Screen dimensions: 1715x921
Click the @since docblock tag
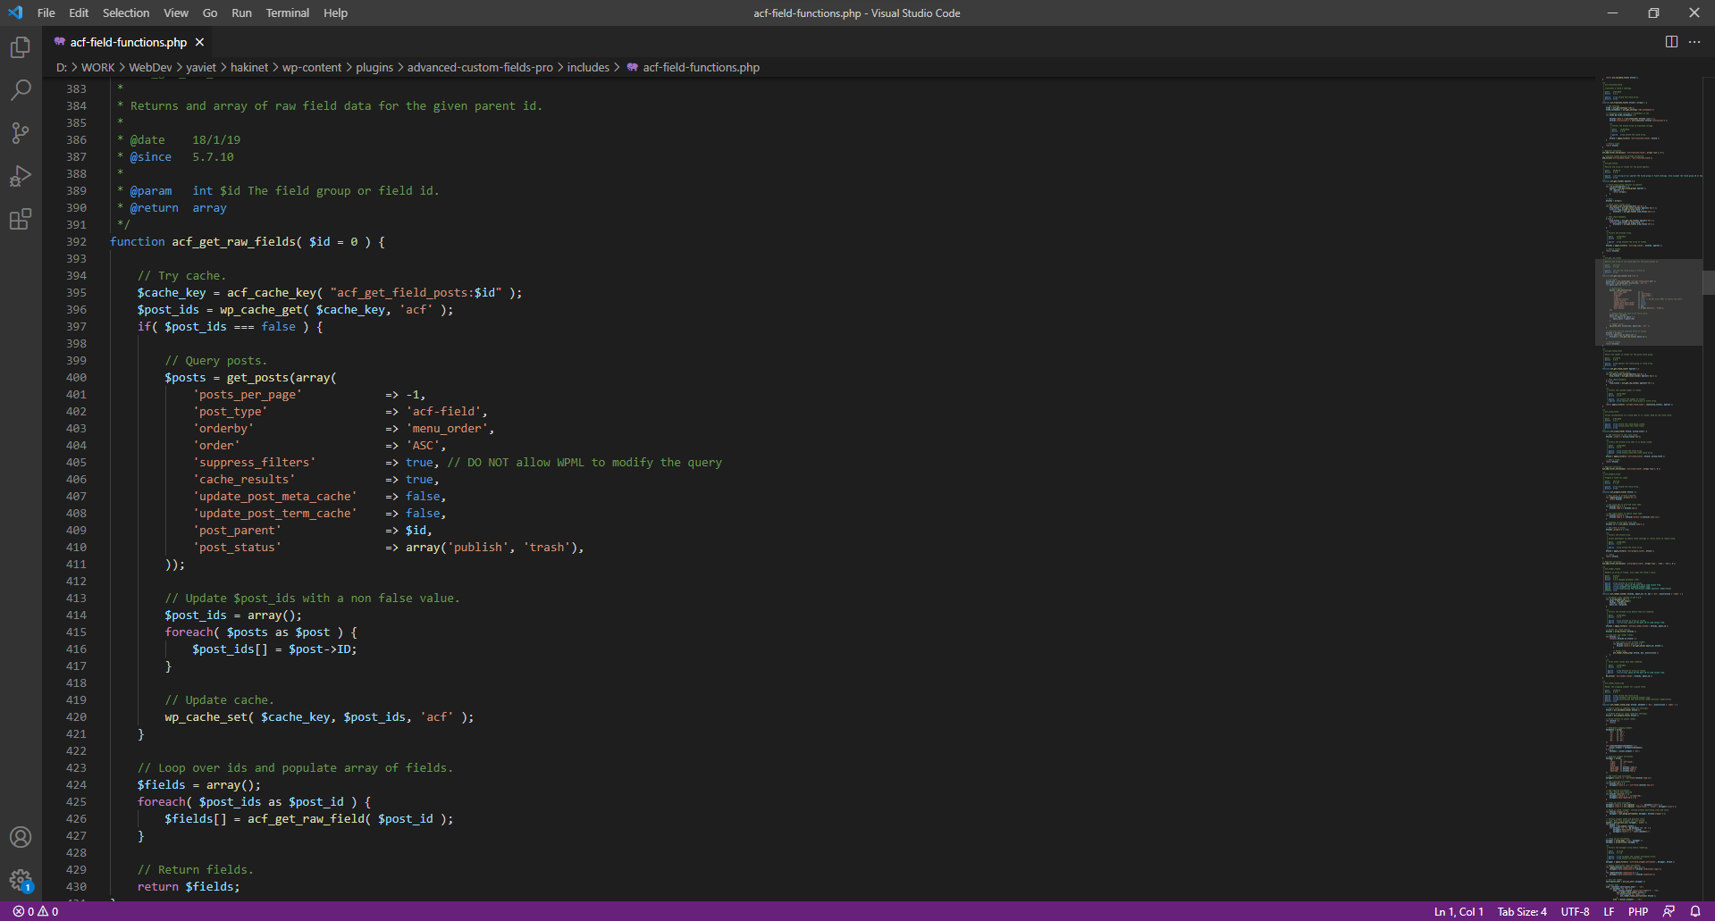click(x=151, y=157)
